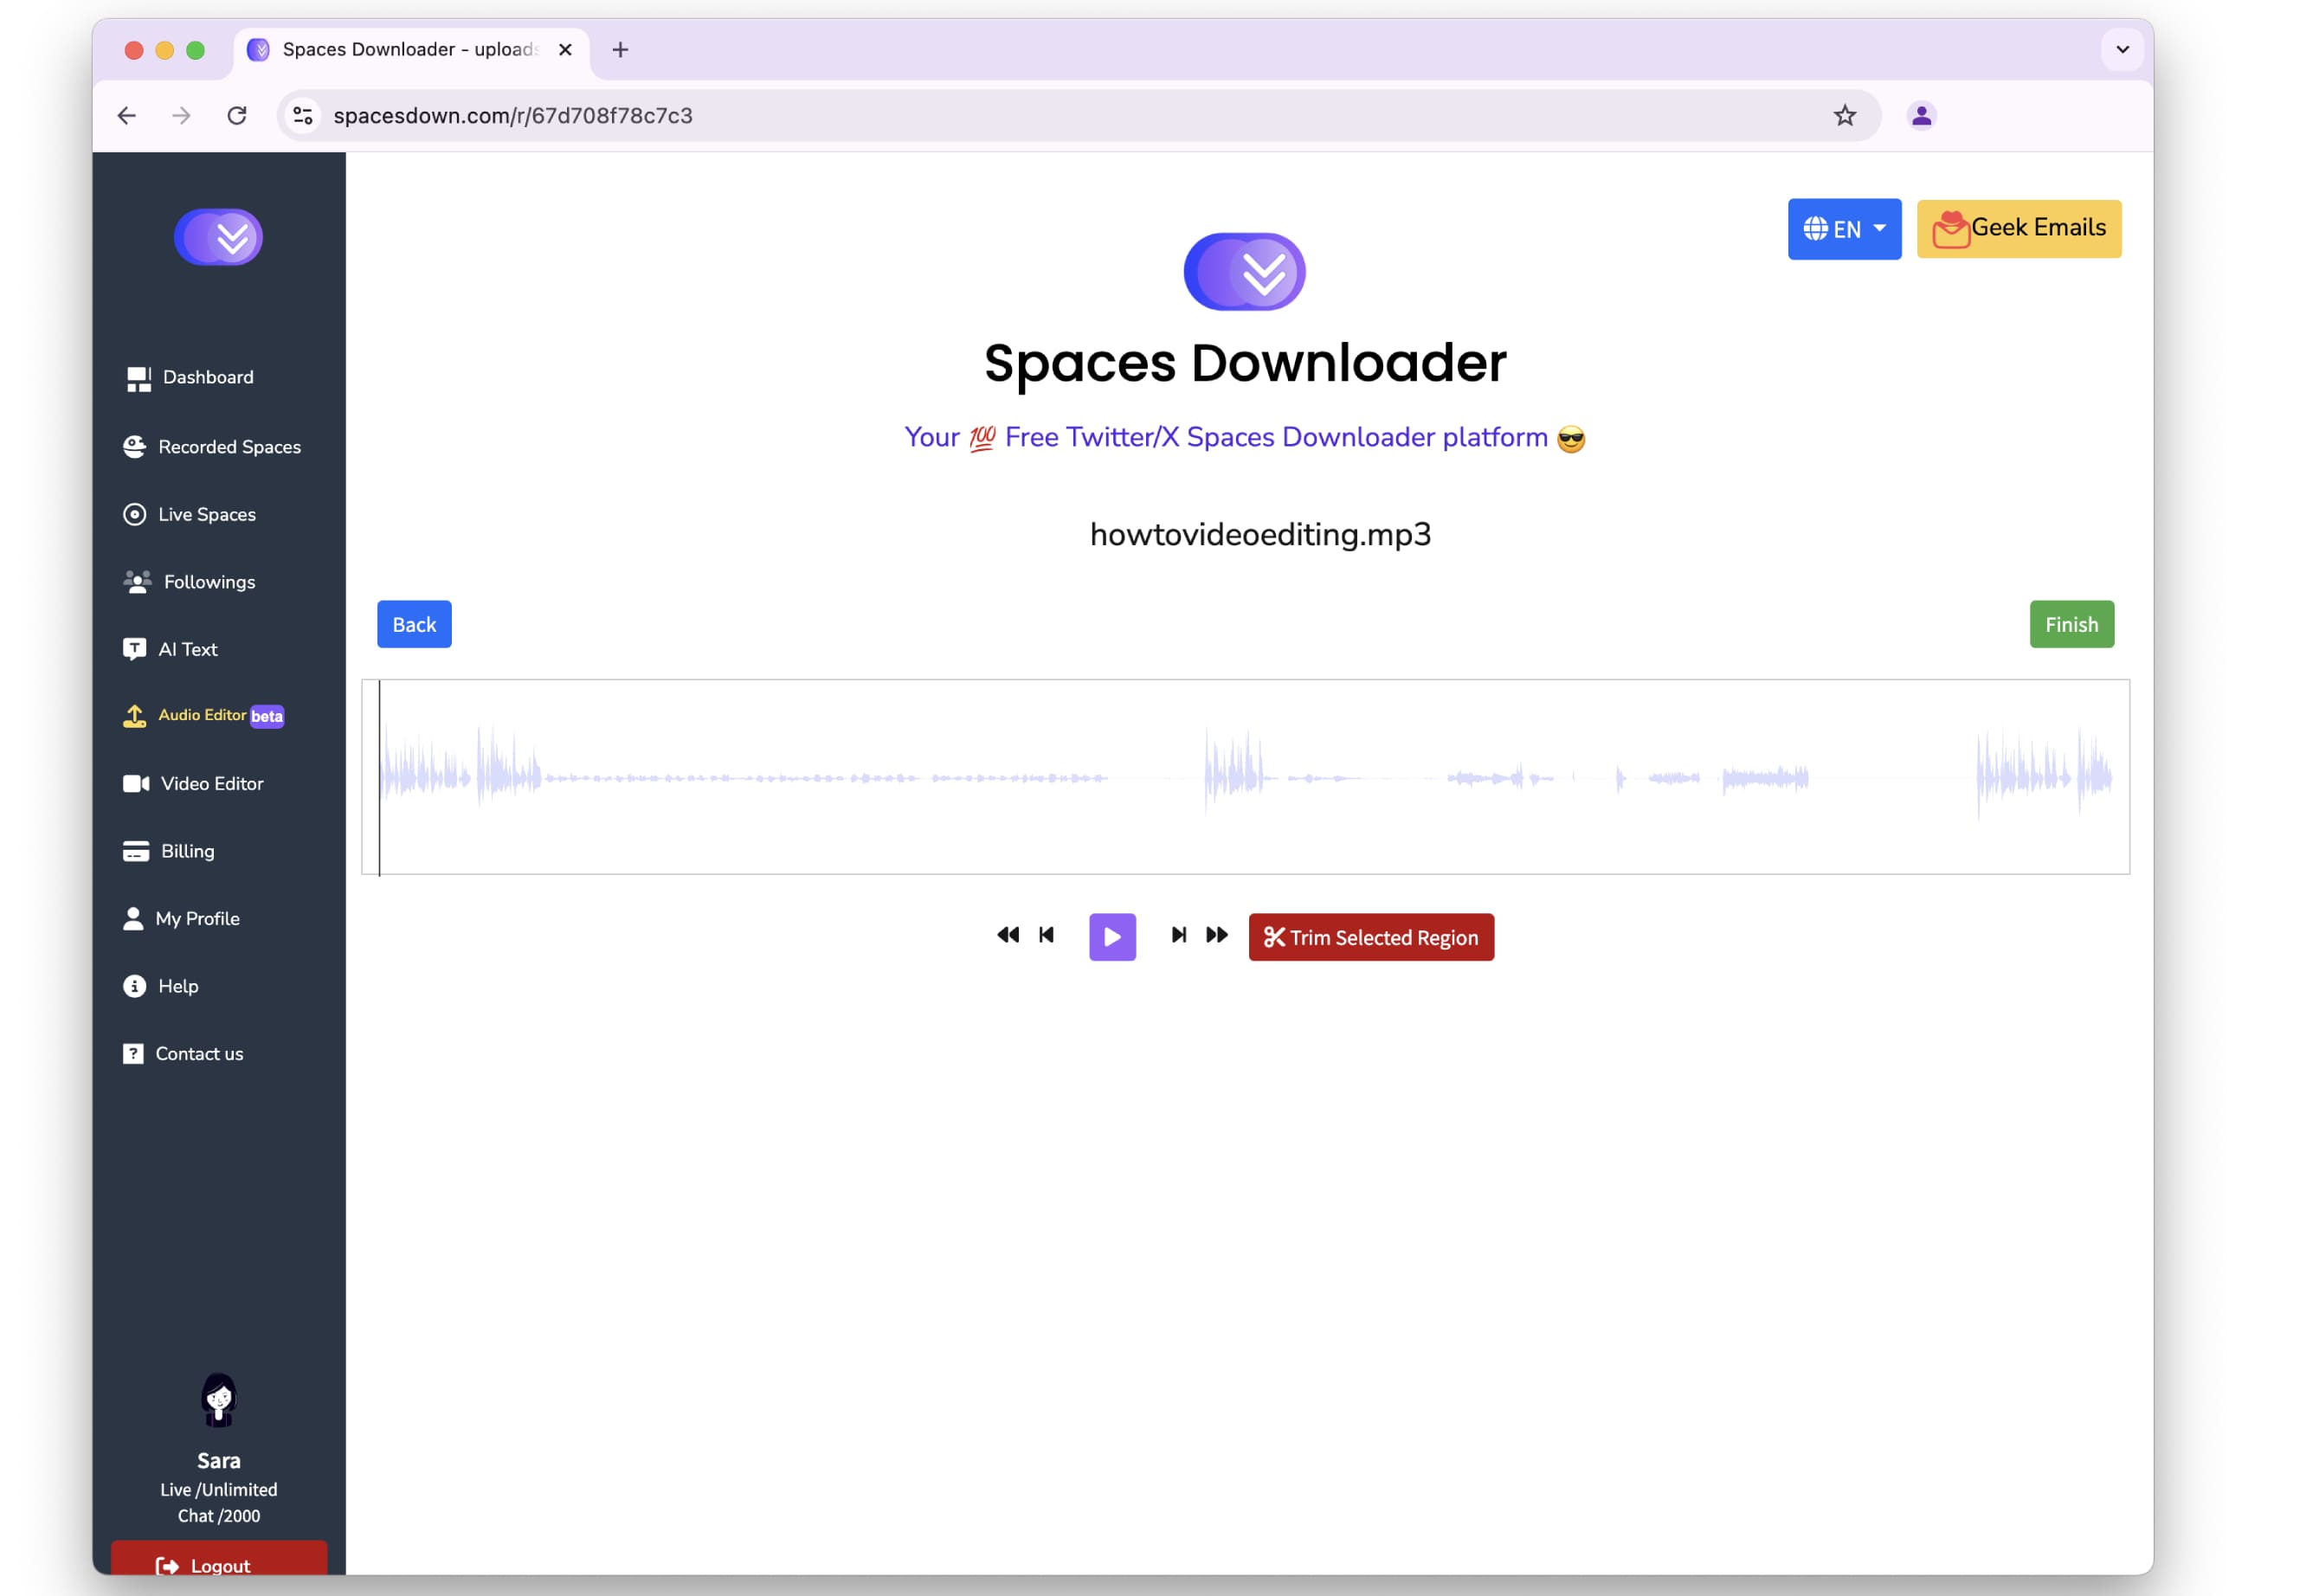
Task: Click the fast-forward double-arrow icon
Action: pos(1217,935)
